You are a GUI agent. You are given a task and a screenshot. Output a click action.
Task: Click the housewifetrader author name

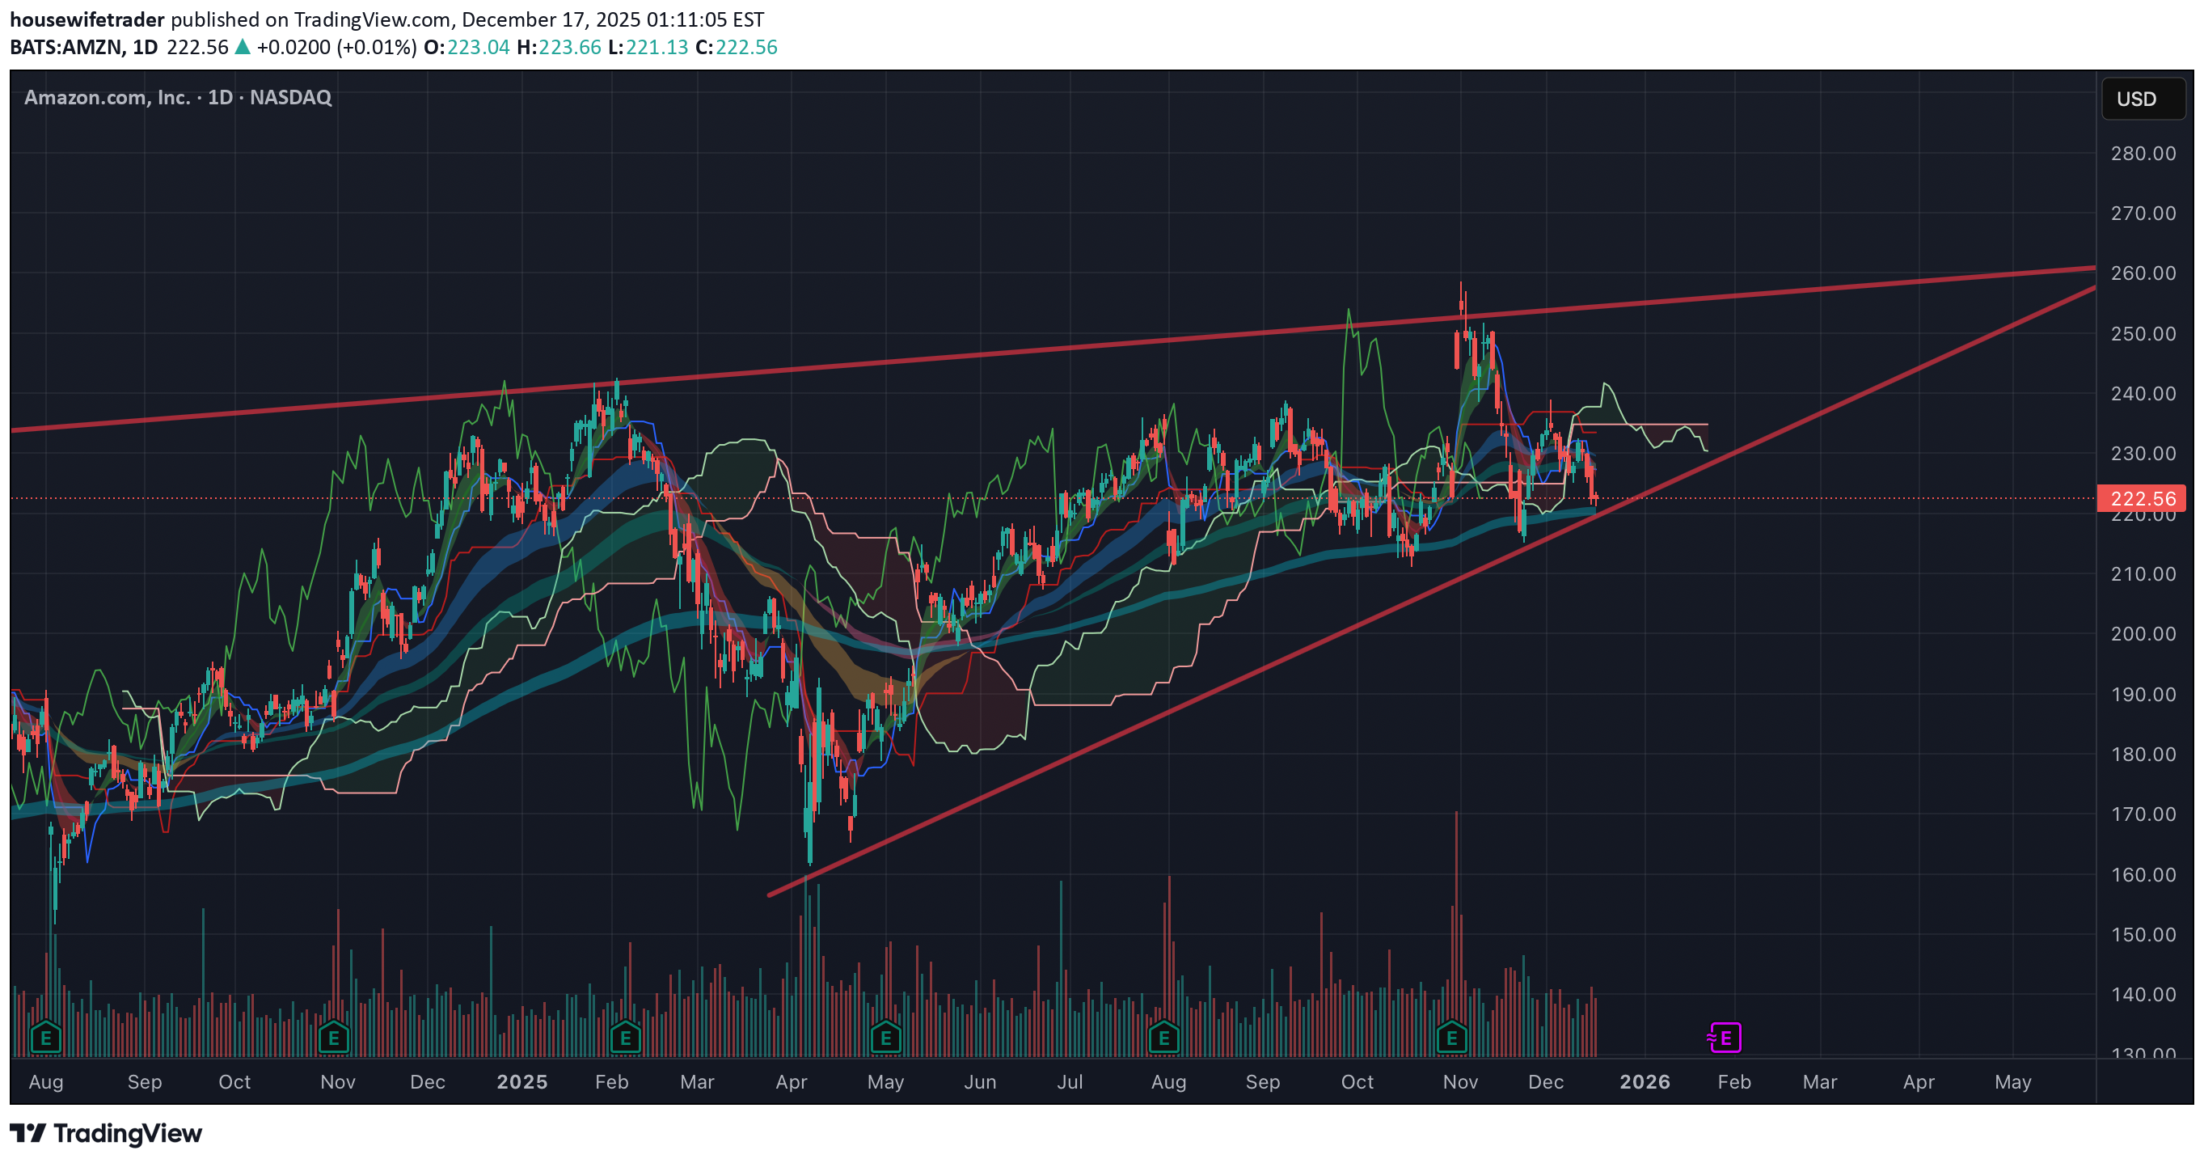pos(87,19)
